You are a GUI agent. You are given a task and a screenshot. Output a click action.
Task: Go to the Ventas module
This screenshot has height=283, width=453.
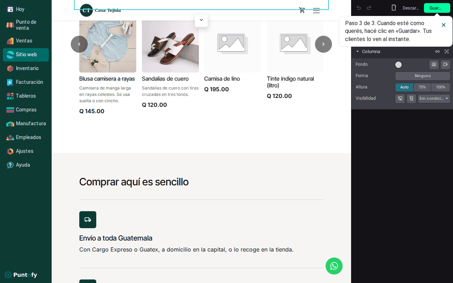pos(26,41)
